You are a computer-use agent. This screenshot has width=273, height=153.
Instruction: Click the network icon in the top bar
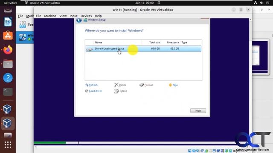pyautogui.click(x=256, y=3)
